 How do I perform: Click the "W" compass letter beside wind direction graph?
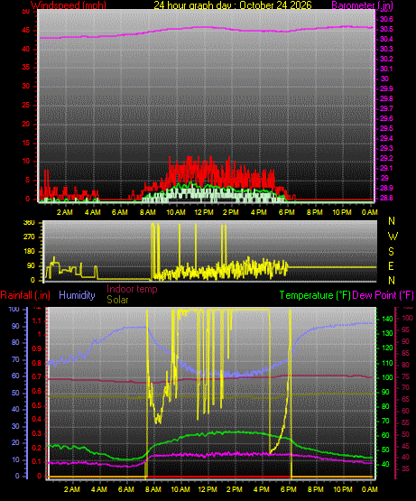[393, 237]
